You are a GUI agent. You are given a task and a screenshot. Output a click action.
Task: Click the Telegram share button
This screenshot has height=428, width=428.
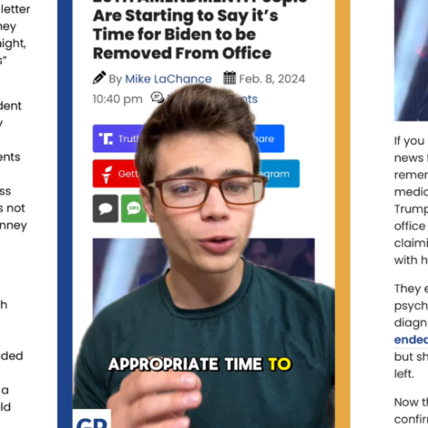279,173
